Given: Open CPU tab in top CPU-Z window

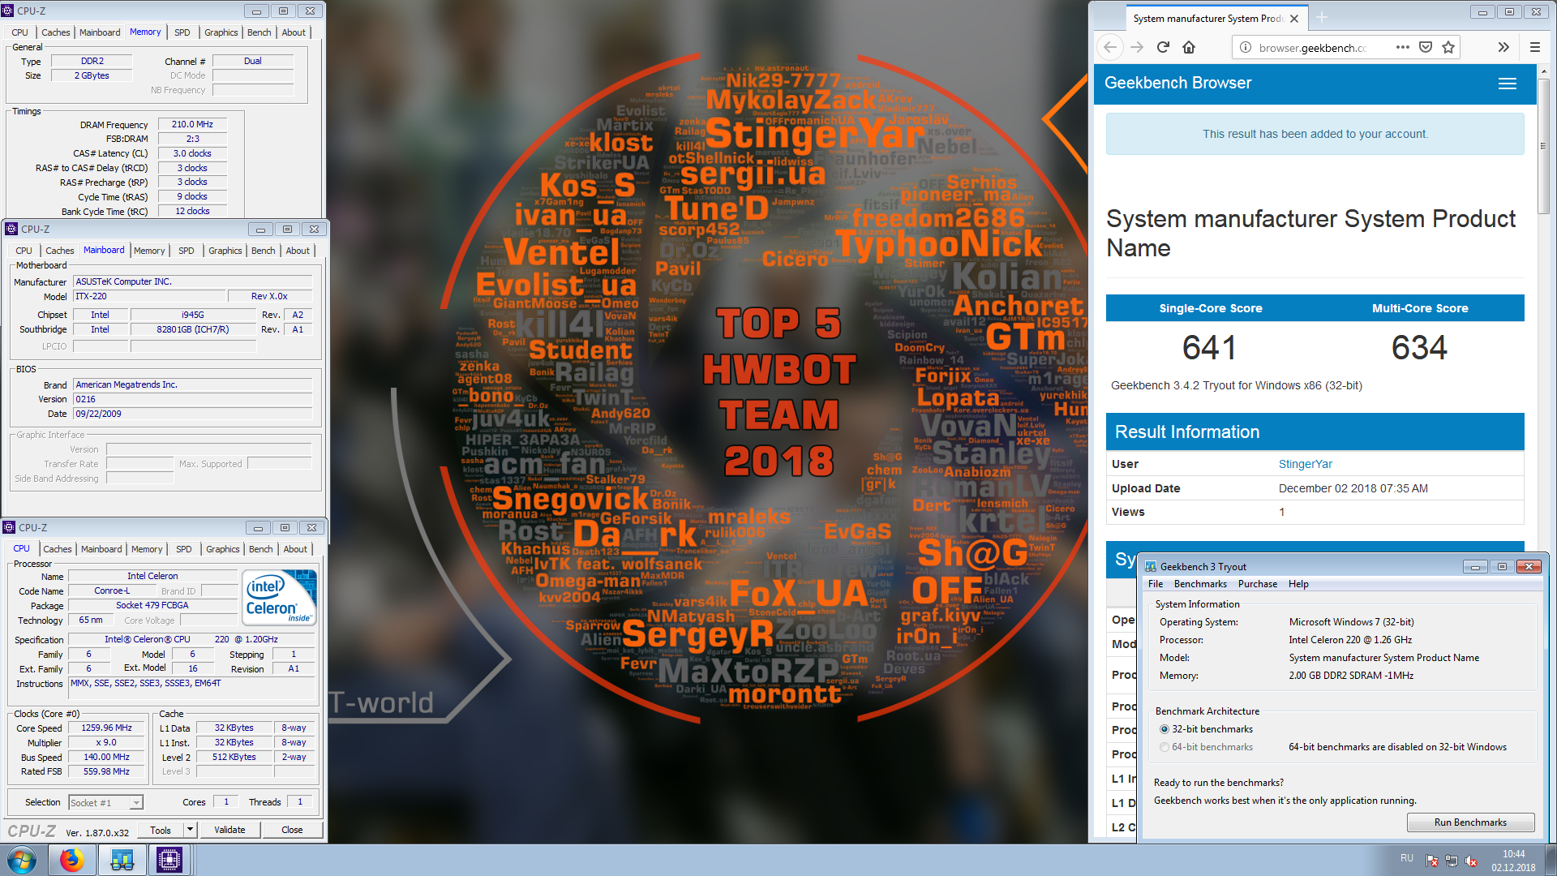Looking at the screenshot, I should coord(20,32).
